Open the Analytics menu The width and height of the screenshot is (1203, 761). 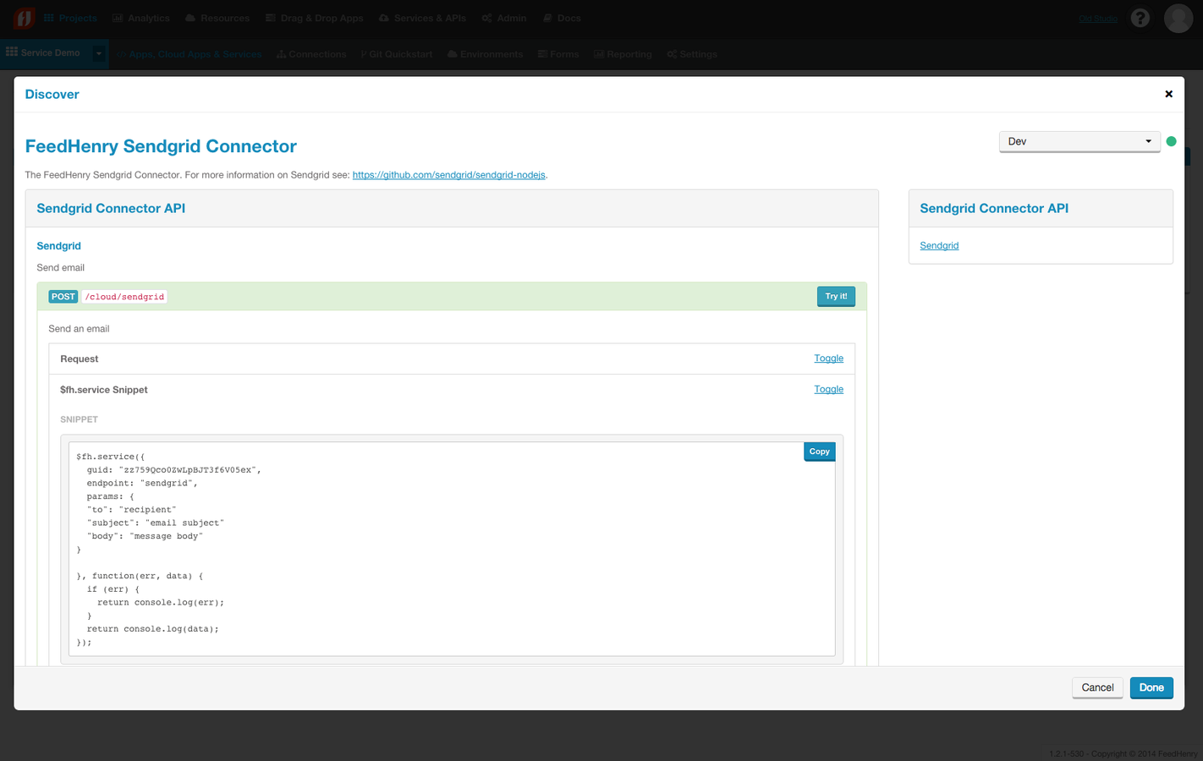141,18
